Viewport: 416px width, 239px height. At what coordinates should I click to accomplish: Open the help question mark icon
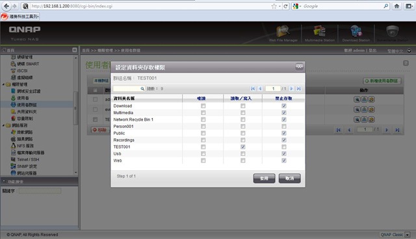(x=406, y=63)
